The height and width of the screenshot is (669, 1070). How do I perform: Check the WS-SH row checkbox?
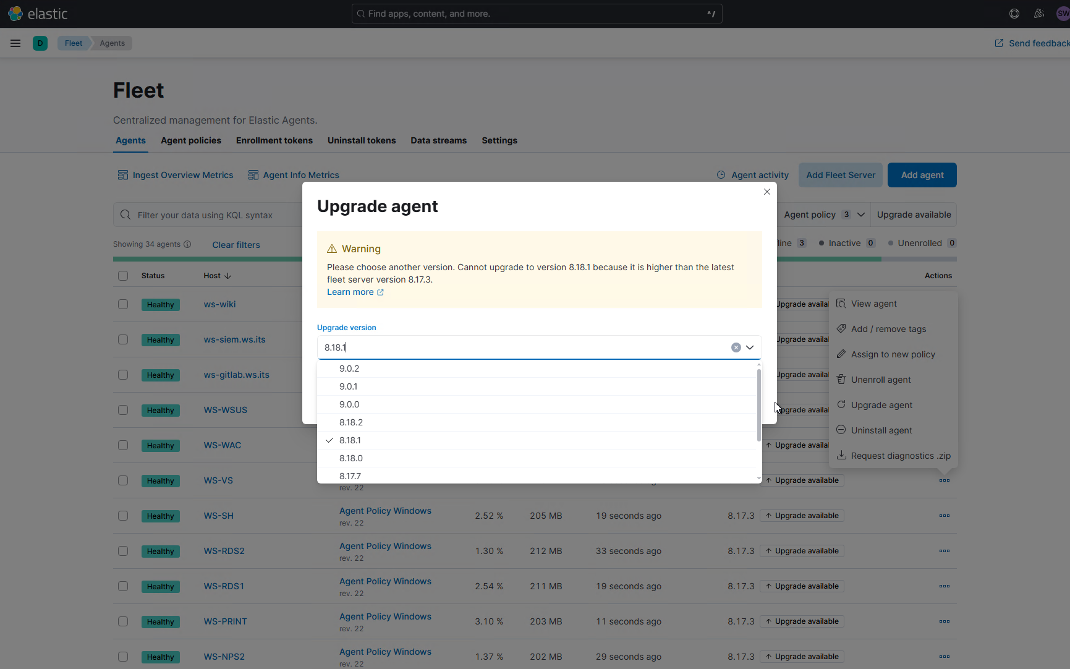click(123, 516)
